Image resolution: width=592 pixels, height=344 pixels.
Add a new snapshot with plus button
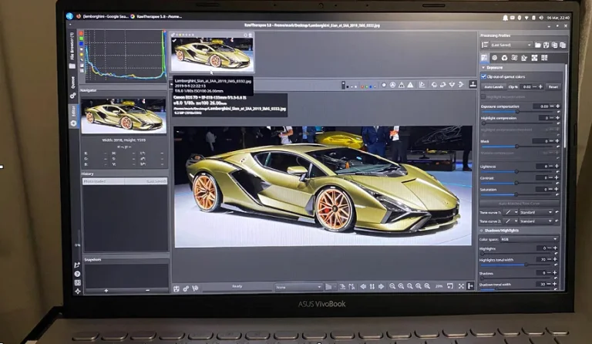pyautogui.click(x=106, y=290)
